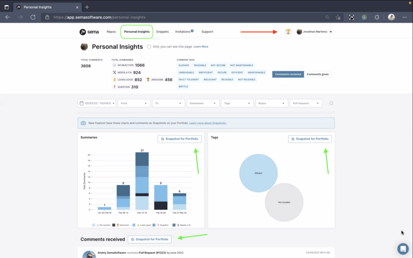The width and height of the screenshot is (413, 258).
Task: Open a new browser tab
Action: coord(87,7)
